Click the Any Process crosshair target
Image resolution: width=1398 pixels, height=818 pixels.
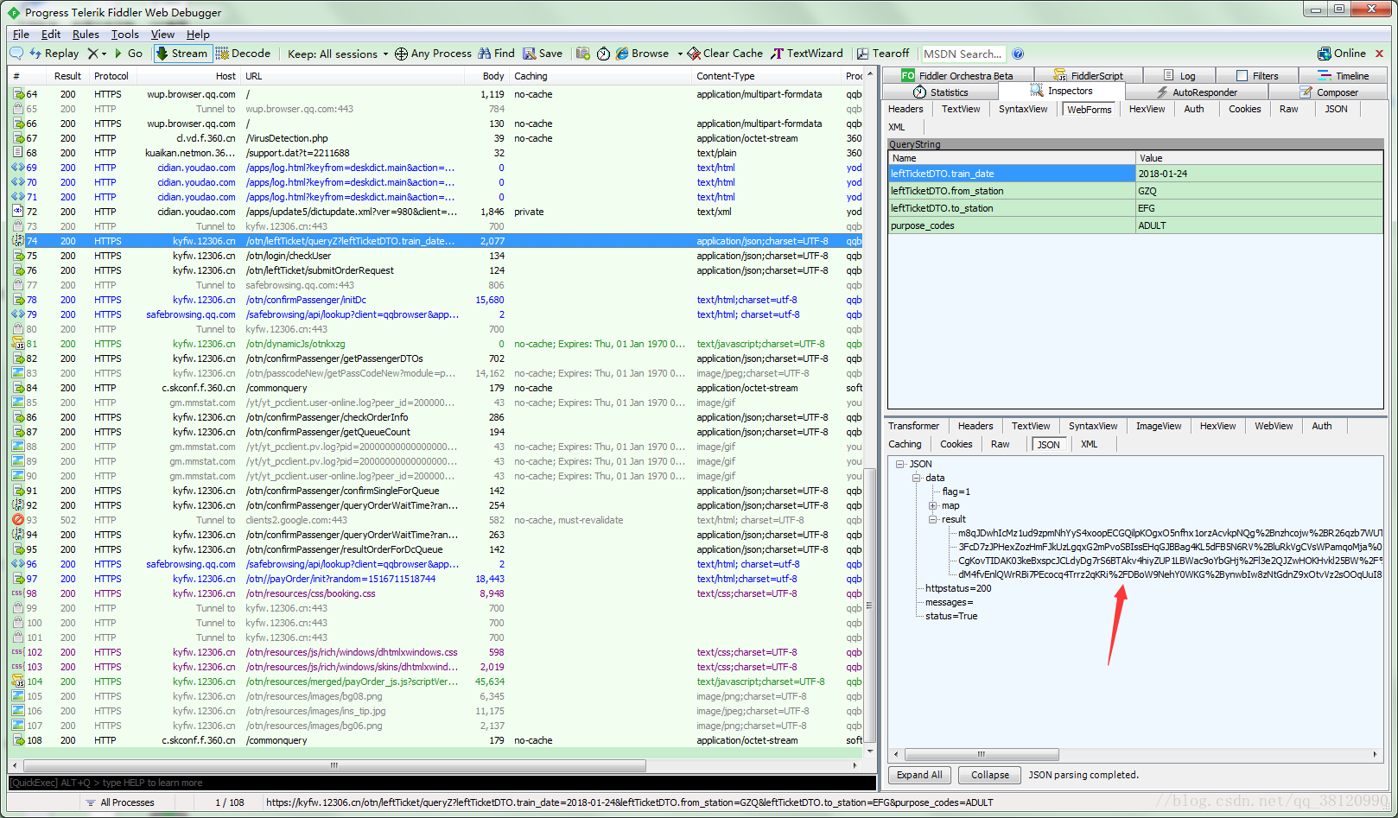coord(433,54)
